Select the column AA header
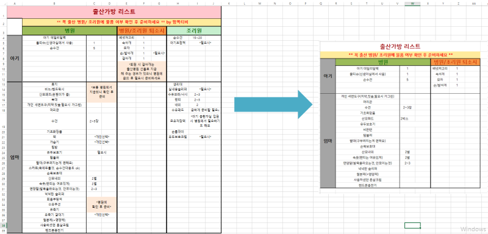The width and height of the screenshot is (488, 234). tap(474, 4)
